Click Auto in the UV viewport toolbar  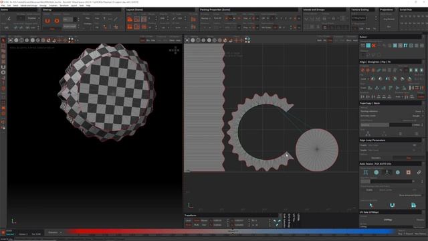(x=355, y=40)
